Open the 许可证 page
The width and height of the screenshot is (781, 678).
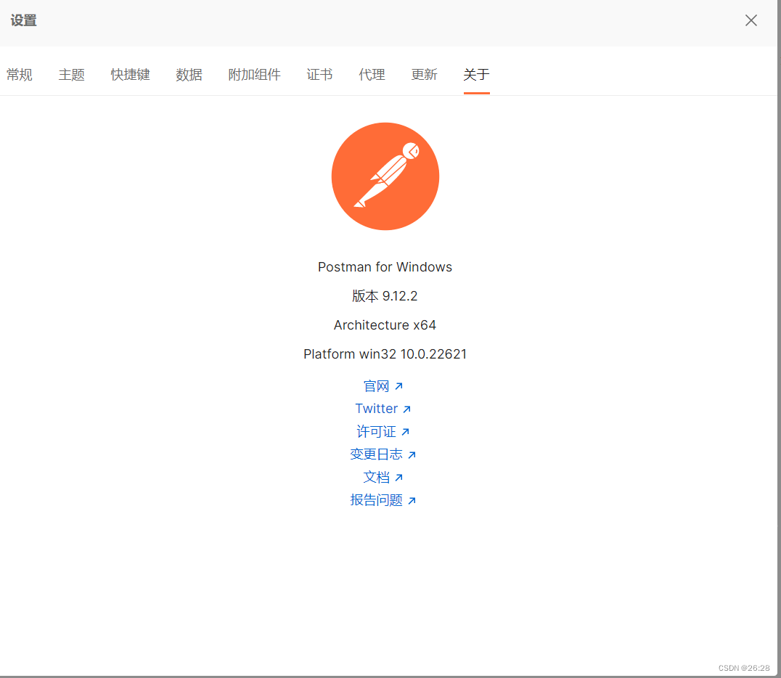pos(376,431)
